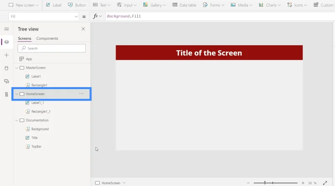This screenshot has height=186, width=335.
Task: Select MasterScreen in the tree
Action: 36,68
